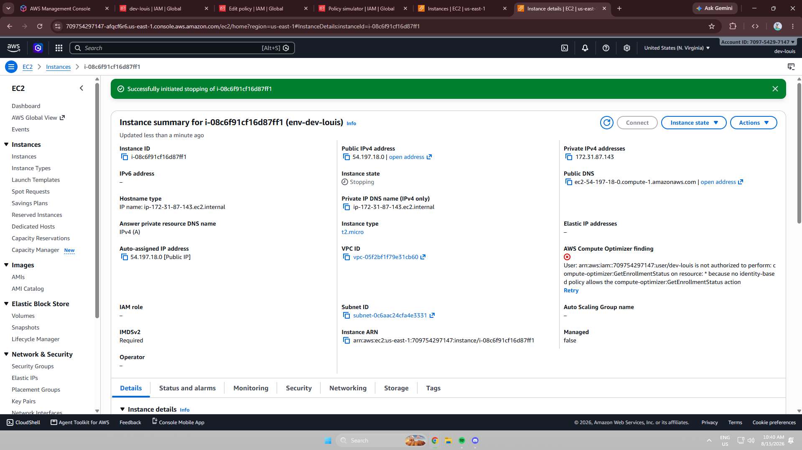The image size is (802, 450).
Task: Dismiss the green stopping success banner
Action: (775, 89)
